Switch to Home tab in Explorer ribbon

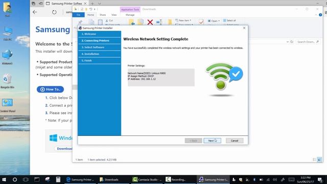(90, 15)
